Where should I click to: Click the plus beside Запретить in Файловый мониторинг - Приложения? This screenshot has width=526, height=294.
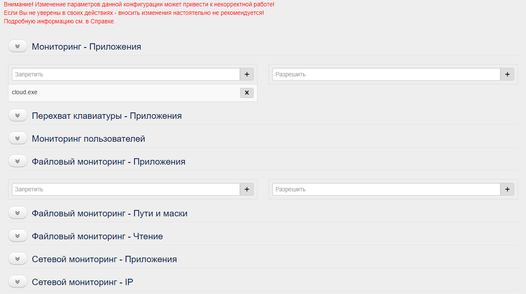point(246,189)
